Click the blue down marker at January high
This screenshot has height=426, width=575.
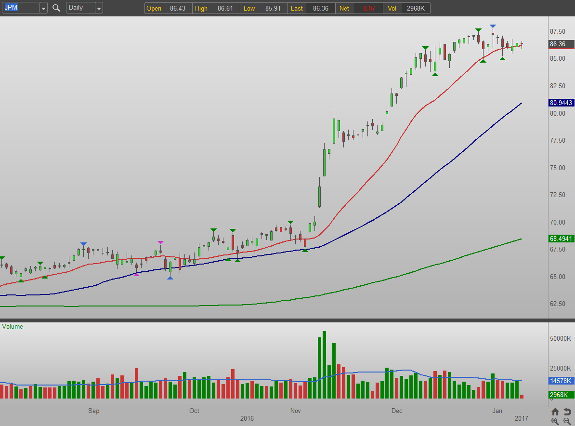[493, 27]
